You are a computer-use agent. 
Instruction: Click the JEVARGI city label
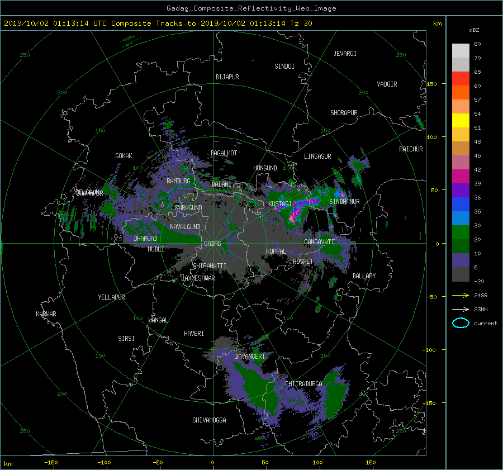coord(345,54)
